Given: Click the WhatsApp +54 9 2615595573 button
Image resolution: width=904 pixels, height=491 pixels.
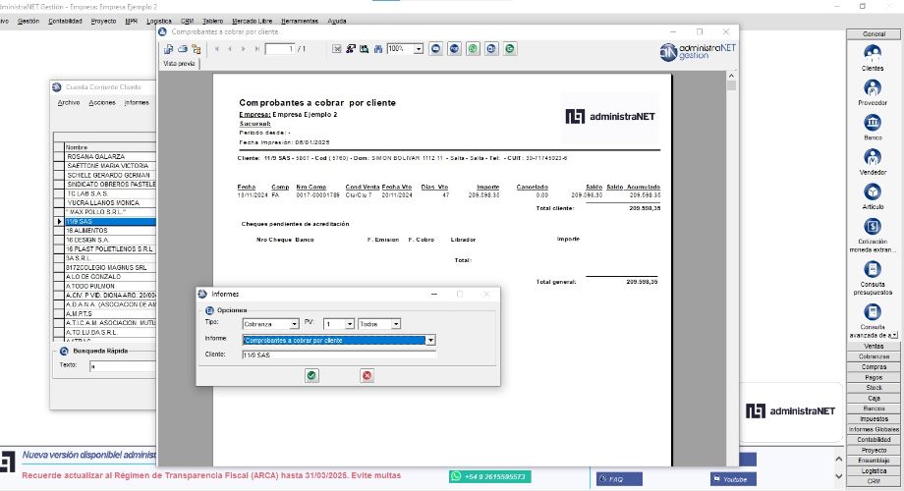Looking at the screenshot, I should tap(490, 476).
